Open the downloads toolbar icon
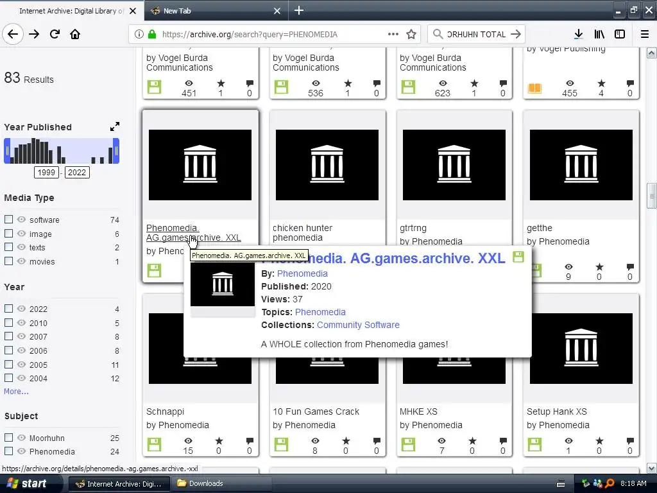657x493 pixels. 579,34
